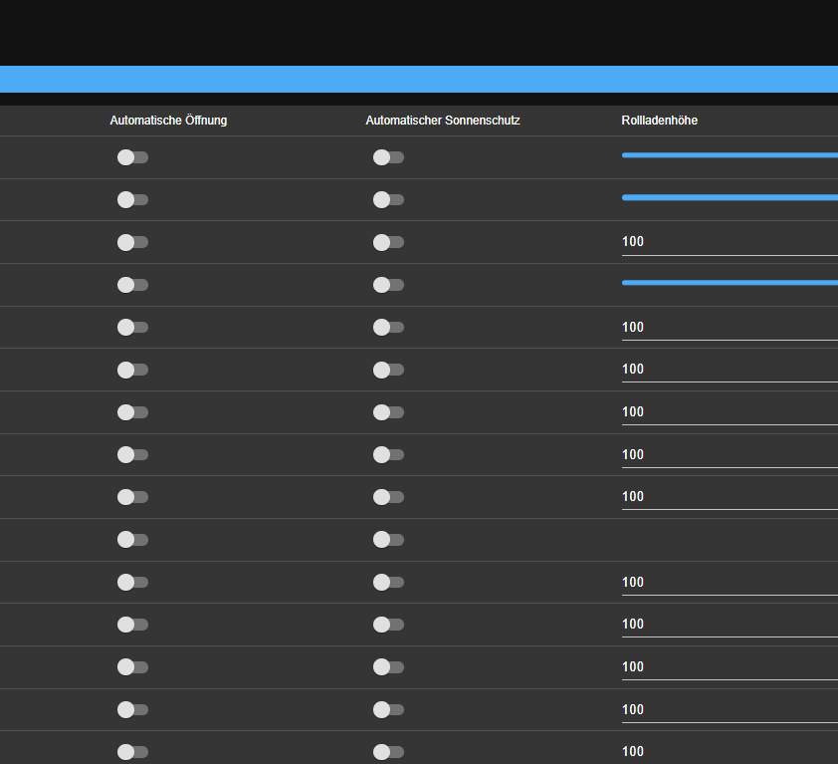Focus Rollladenhöhe input field in ninth row
Viewport: 838px width, 764px height.
pyautogui.click(x=730, y=497)
